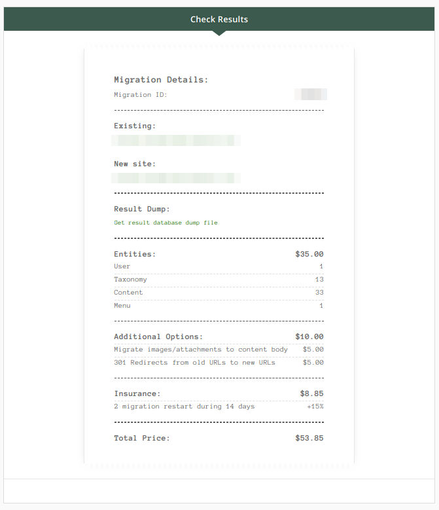439x510 pixels.
Task: Click the Insurance heading
Action: coord(137,394)
